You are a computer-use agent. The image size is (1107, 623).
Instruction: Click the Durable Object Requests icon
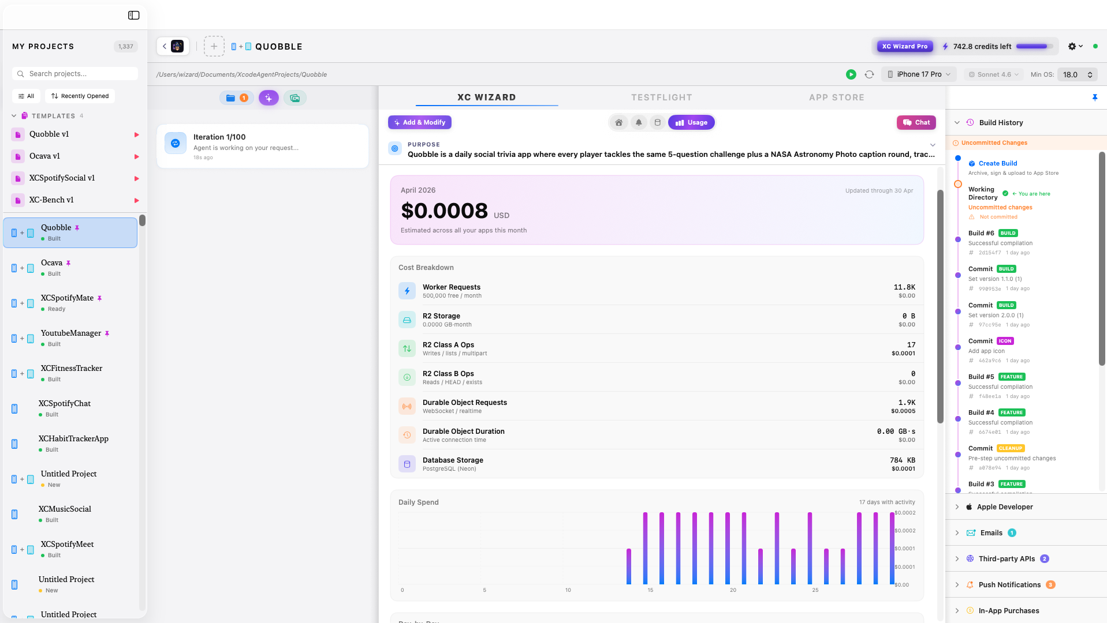[x=407, y=406]
